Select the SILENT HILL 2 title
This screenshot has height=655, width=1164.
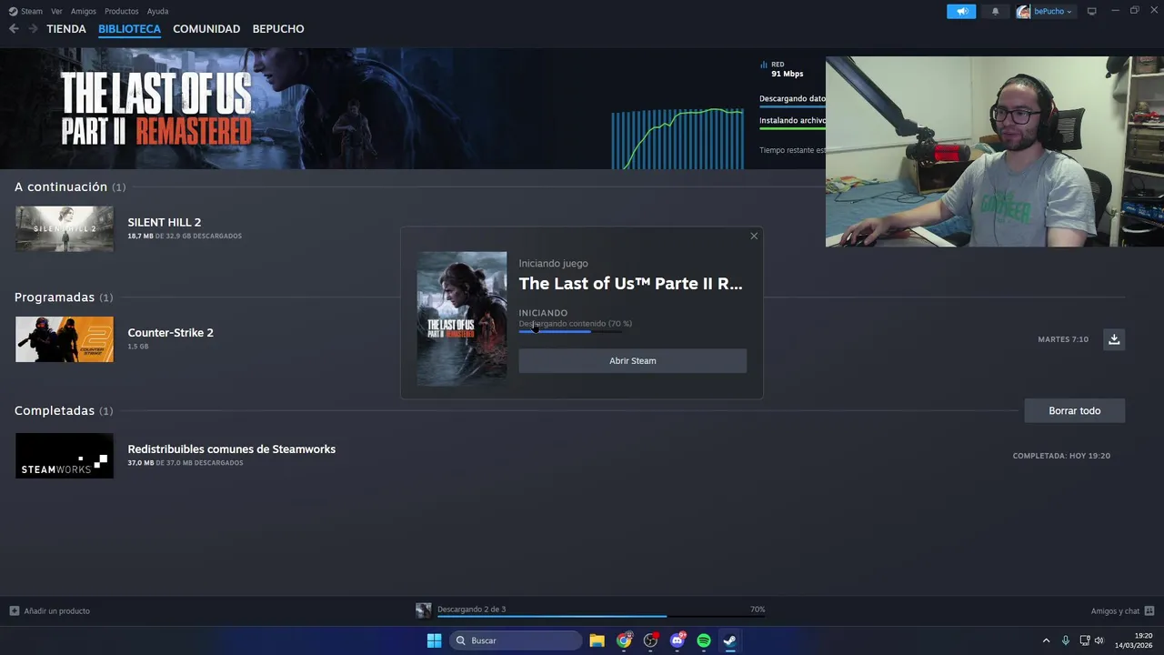(165, 222)
